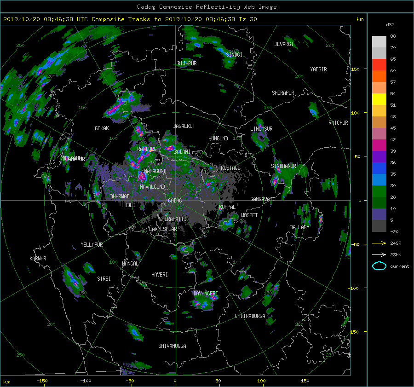The height and width of the screenshot is (387, 414).
Task: Select the DHARWAD label
Action: pos(120,196)
